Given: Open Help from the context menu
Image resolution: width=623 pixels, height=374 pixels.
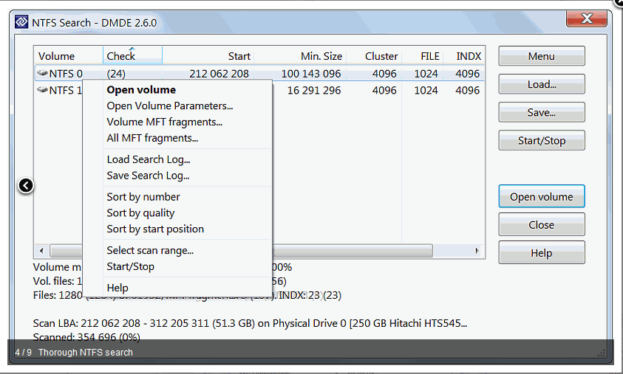Looking at the screenshot, I should tap(118, 288).
